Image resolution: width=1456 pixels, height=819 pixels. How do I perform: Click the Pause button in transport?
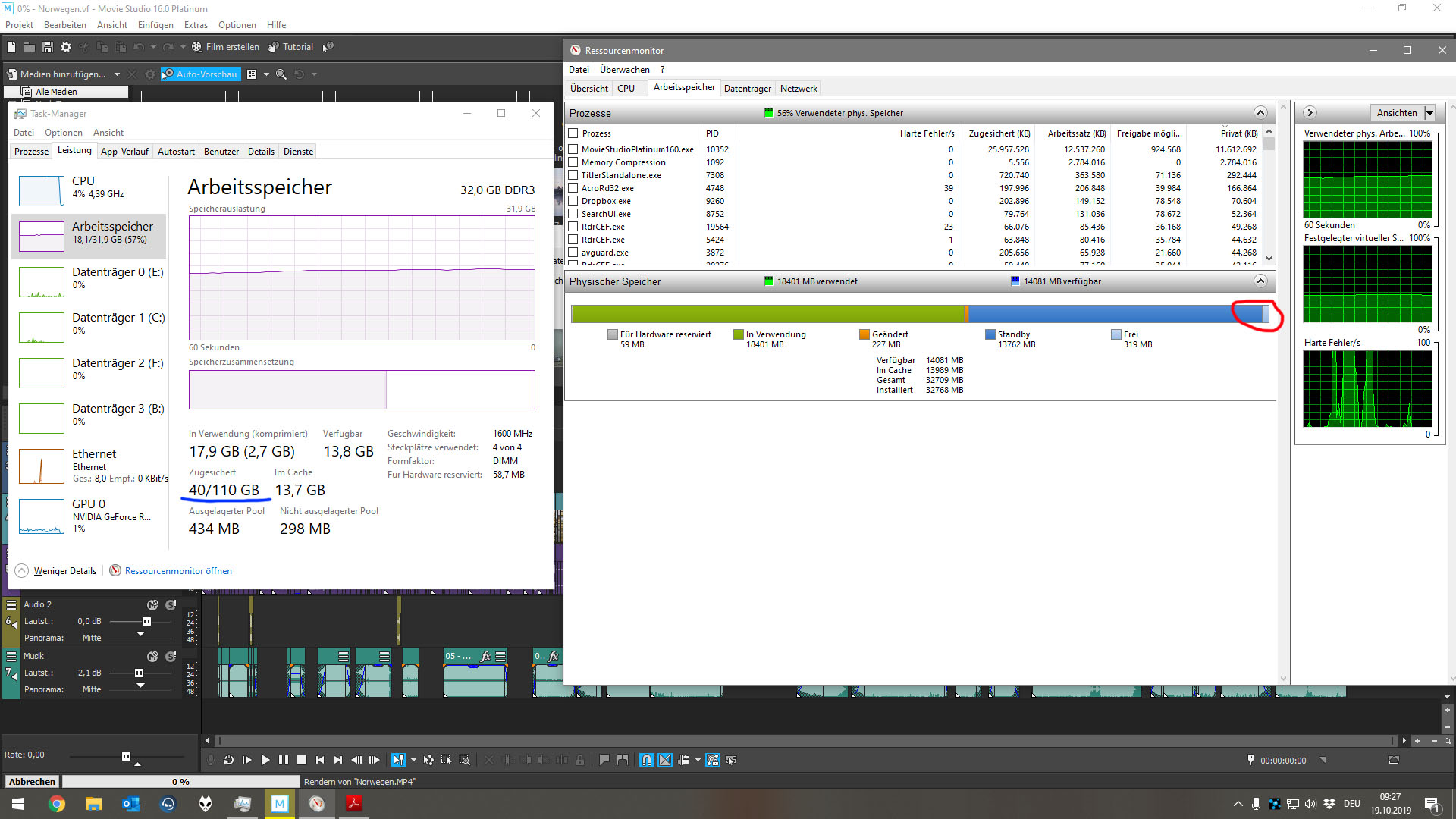[x=283, y=760]
